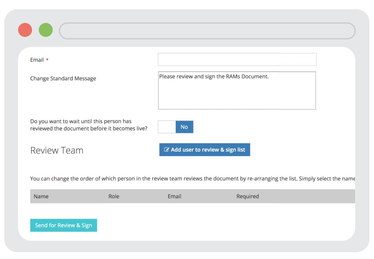Click the Email field label
Screen dimensions: 374x259
37,60
